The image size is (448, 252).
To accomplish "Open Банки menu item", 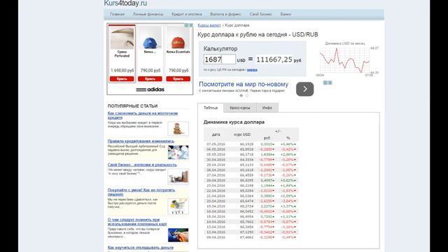I will [x=286, y=14].
